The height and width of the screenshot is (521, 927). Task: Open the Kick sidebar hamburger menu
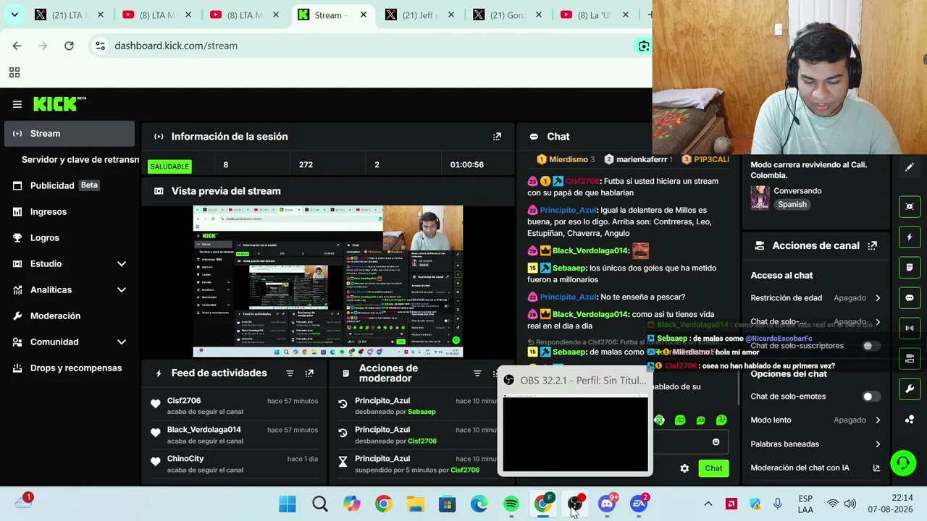pyautogui.click(x=17, y=104)
